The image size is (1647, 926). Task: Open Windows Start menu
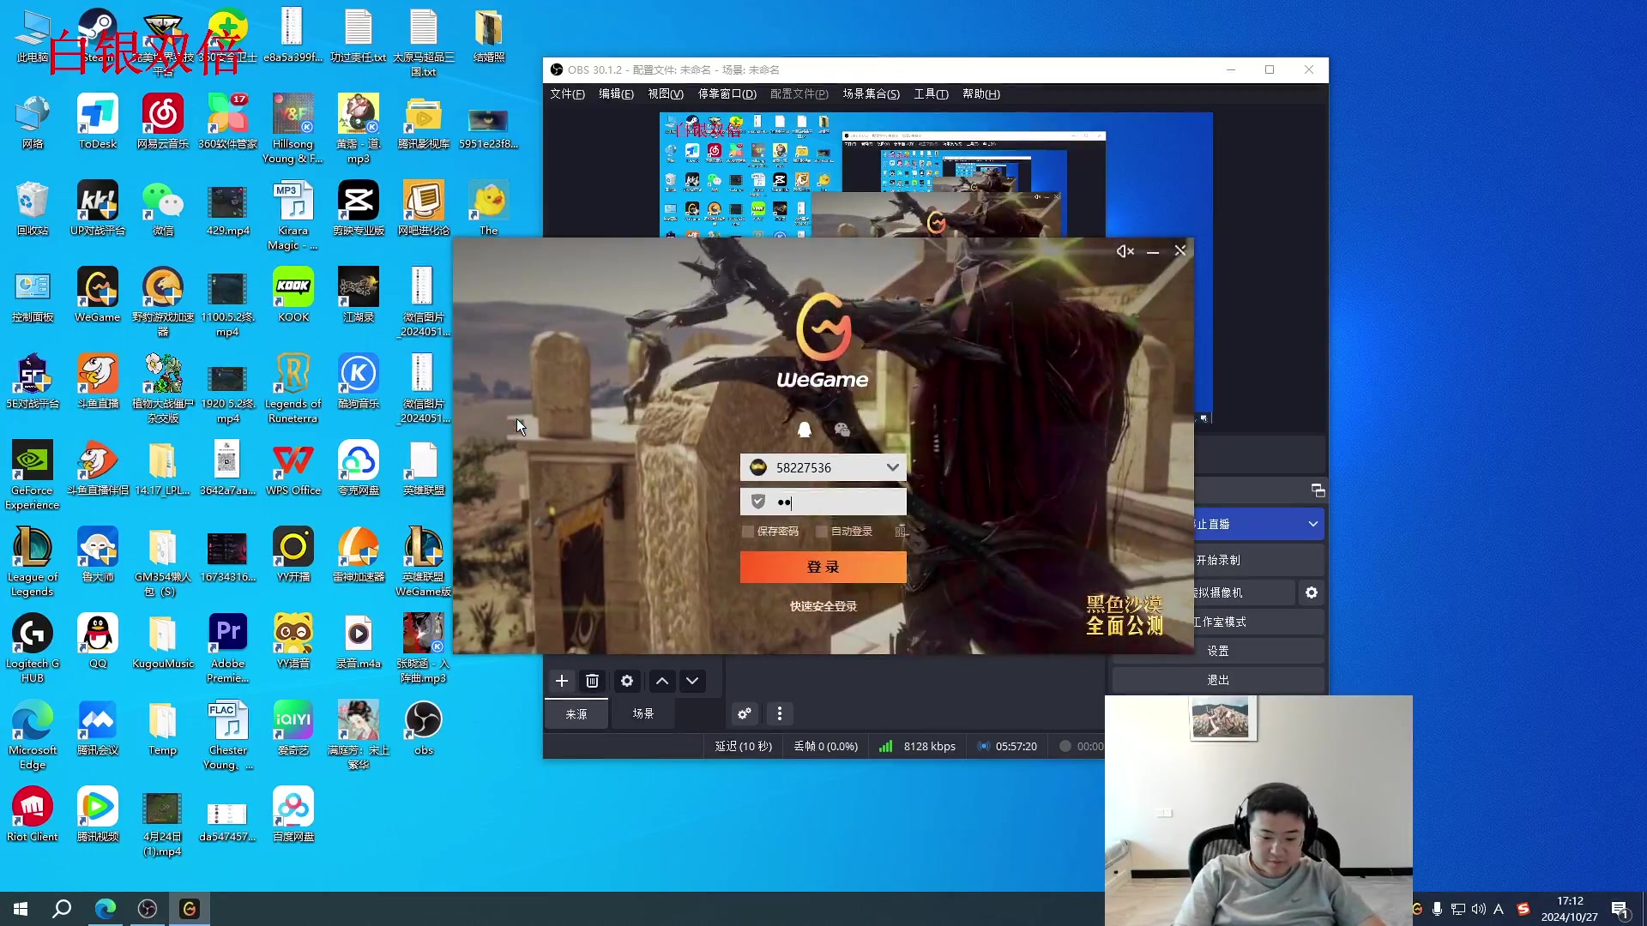[x=21, y=909]
